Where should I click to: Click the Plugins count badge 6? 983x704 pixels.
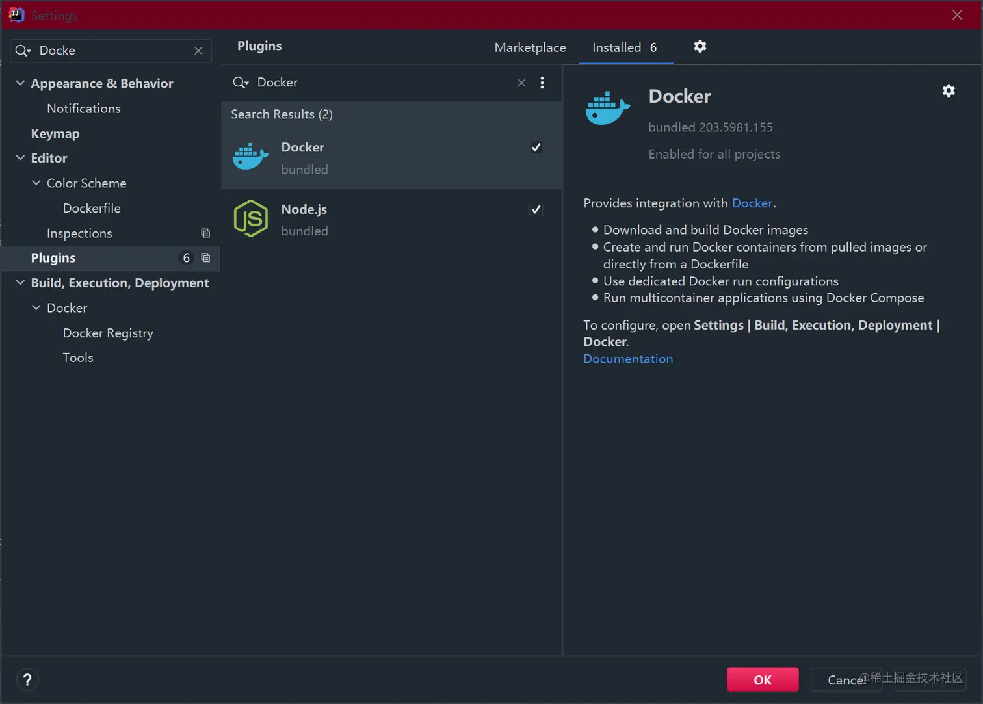186,258
